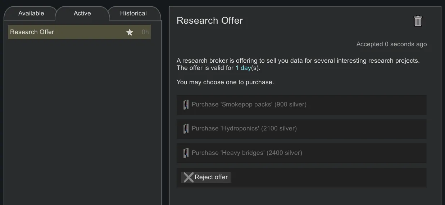Click the trash can delete quest icon
This screenshot has width=445, height=205.
pyautogui.click(x=418, y=21)
